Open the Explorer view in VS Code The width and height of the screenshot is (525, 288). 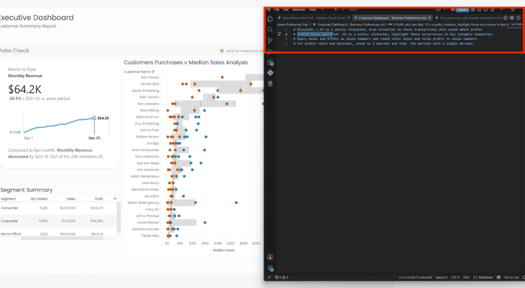click(270, 19)
